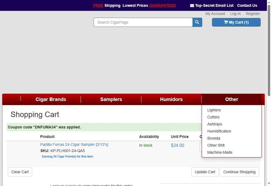This screenshot has width=271, height=186.
Task: Focus the Search CigarPage field
Action: [143, 22]
